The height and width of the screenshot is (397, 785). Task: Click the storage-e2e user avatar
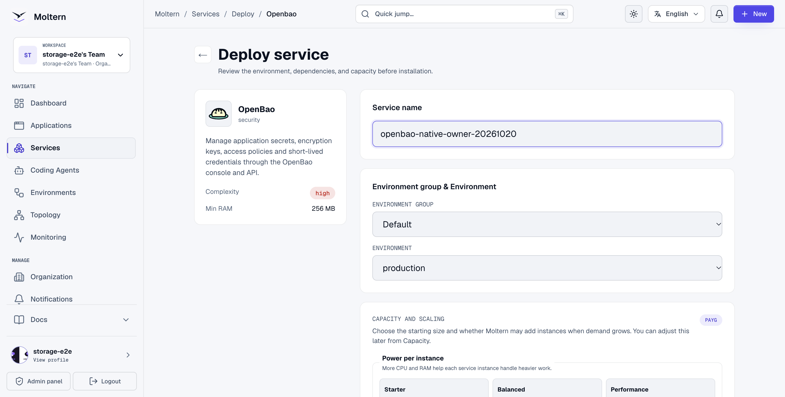point(20,355)
